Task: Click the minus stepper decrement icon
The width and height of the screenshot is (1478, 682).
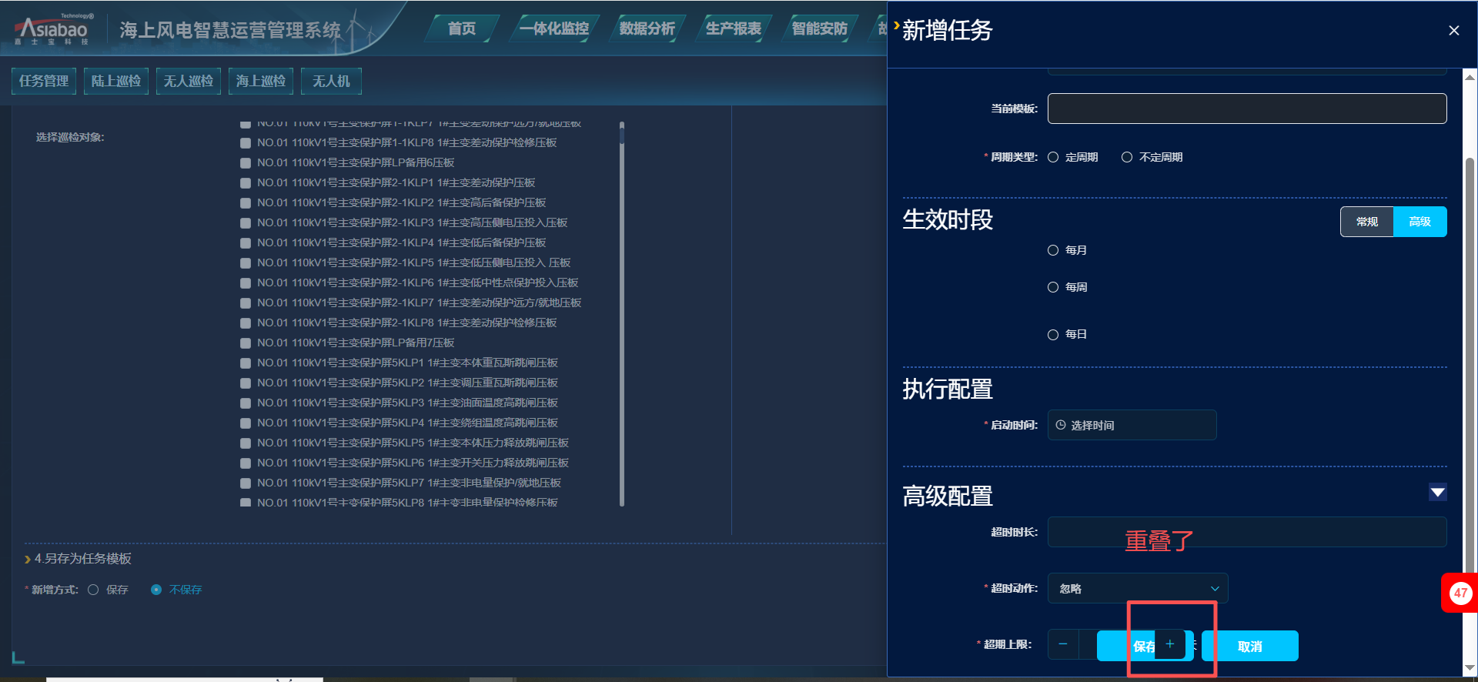Action: coord(1063,644)
